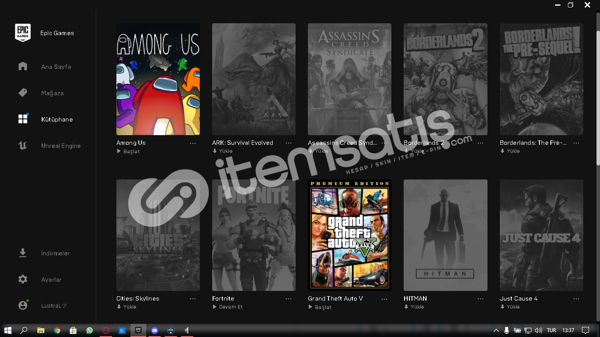Open the İndirmeler menu item

[55, 253]
